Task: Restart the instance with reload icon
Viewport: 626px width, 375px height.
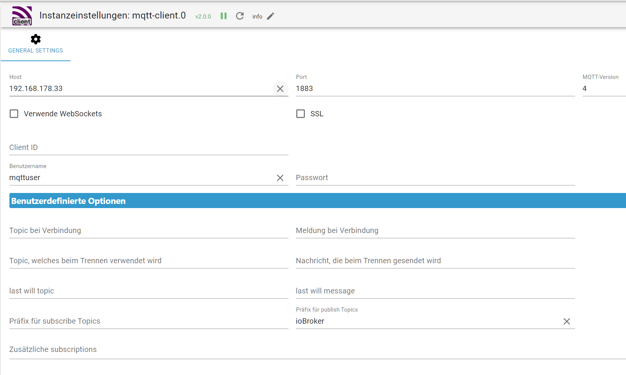Action: (x=240, y=16)
